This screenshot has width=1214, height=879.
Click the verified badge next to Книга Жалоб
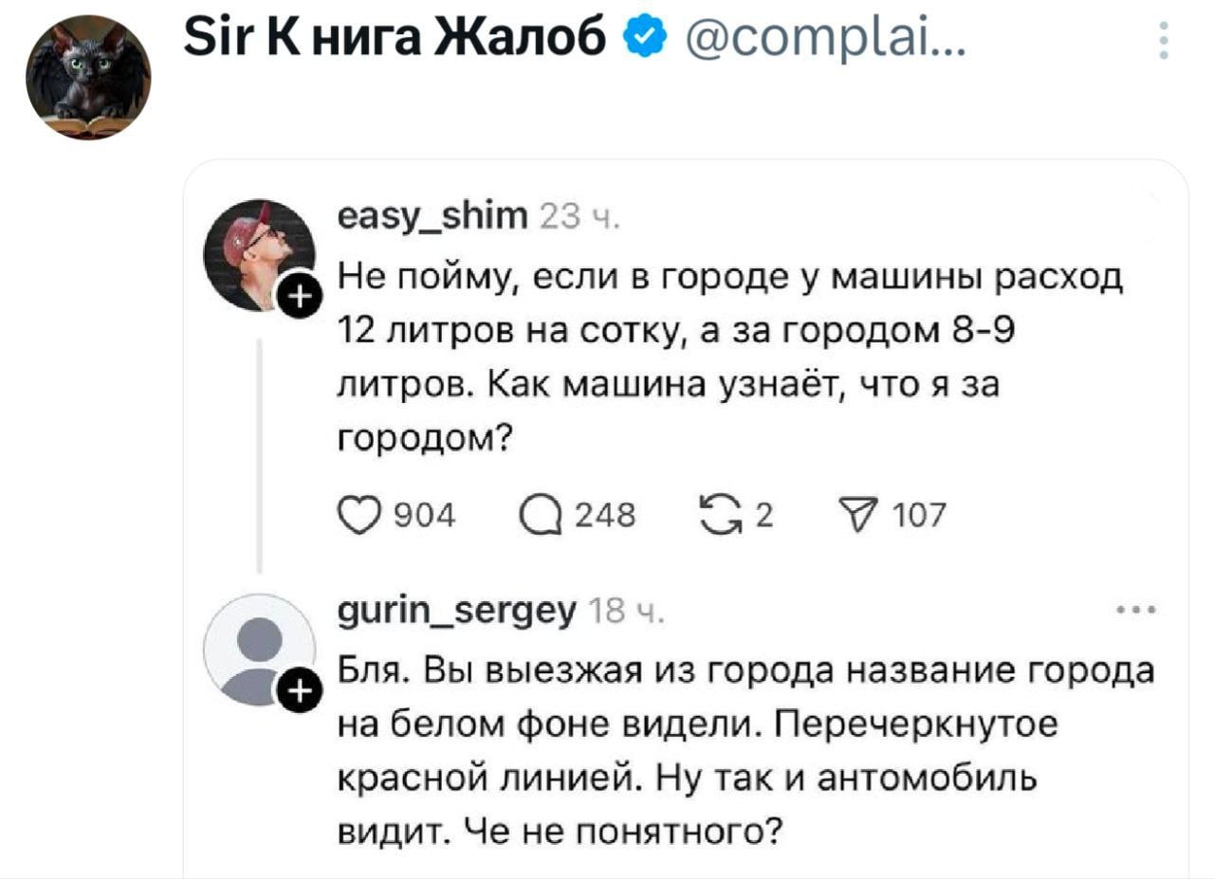click(x=642, y=39)
